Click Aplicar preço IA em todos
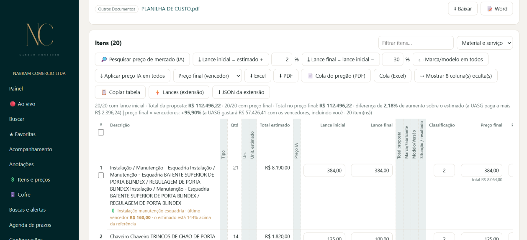The image size is (527, 240). pos(132,76)
